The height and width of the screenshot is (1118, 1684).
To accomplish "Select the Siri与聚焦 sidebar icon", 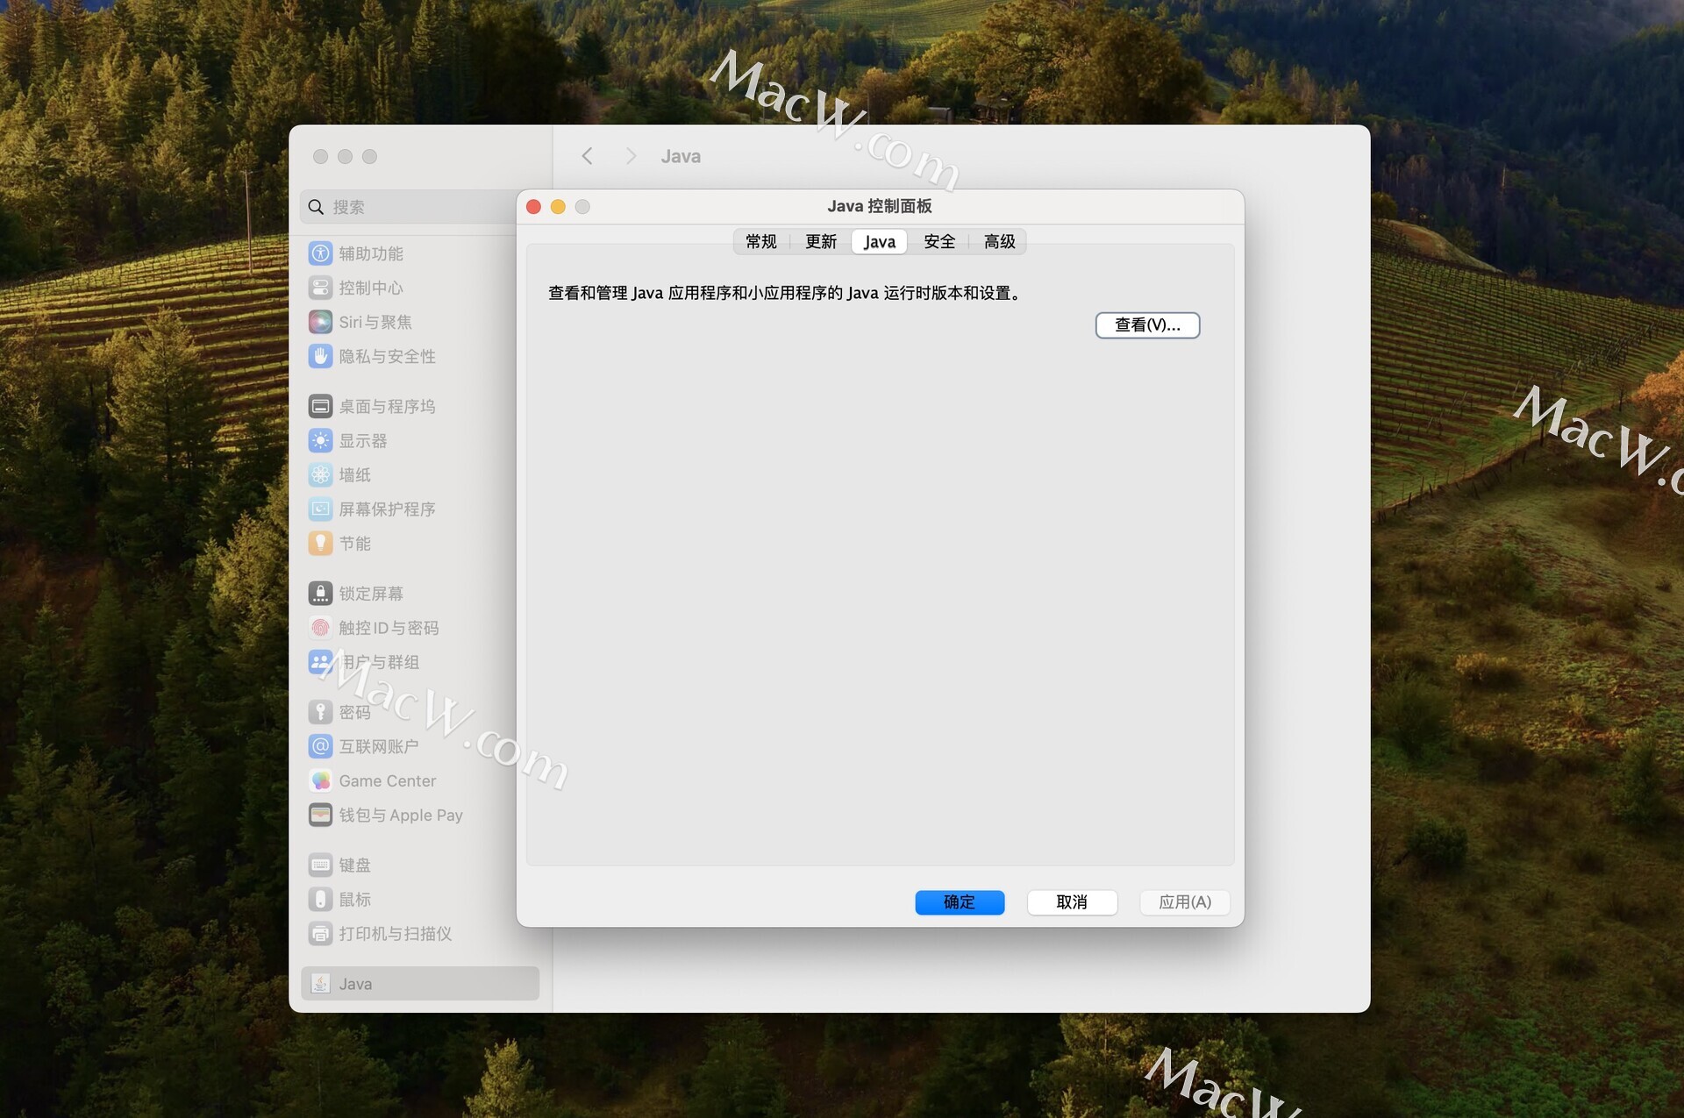I will click(320, 322).
